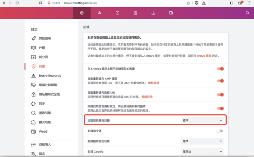Search settings with the magnifier icon
254x157 pixels.
pos(248,13)
